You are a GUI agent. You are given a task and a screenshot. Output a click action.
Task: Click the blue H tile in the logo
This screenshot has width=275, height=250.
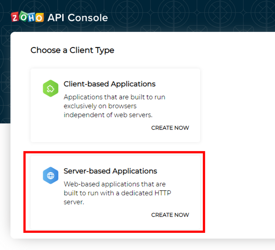click(x=31, y=18)
